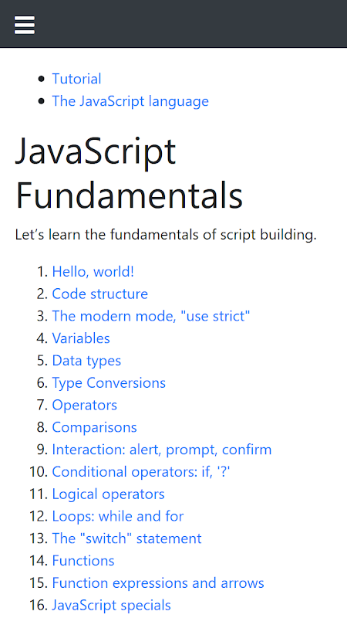Open The modern mode, "use strict"
The image size is (347, 618).
(x=151, y=316)
